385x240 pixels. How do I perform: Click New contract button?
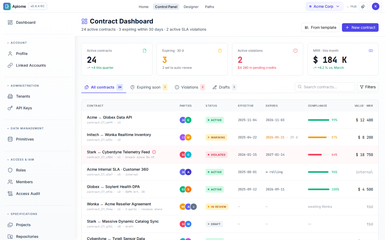pos(360,27)
